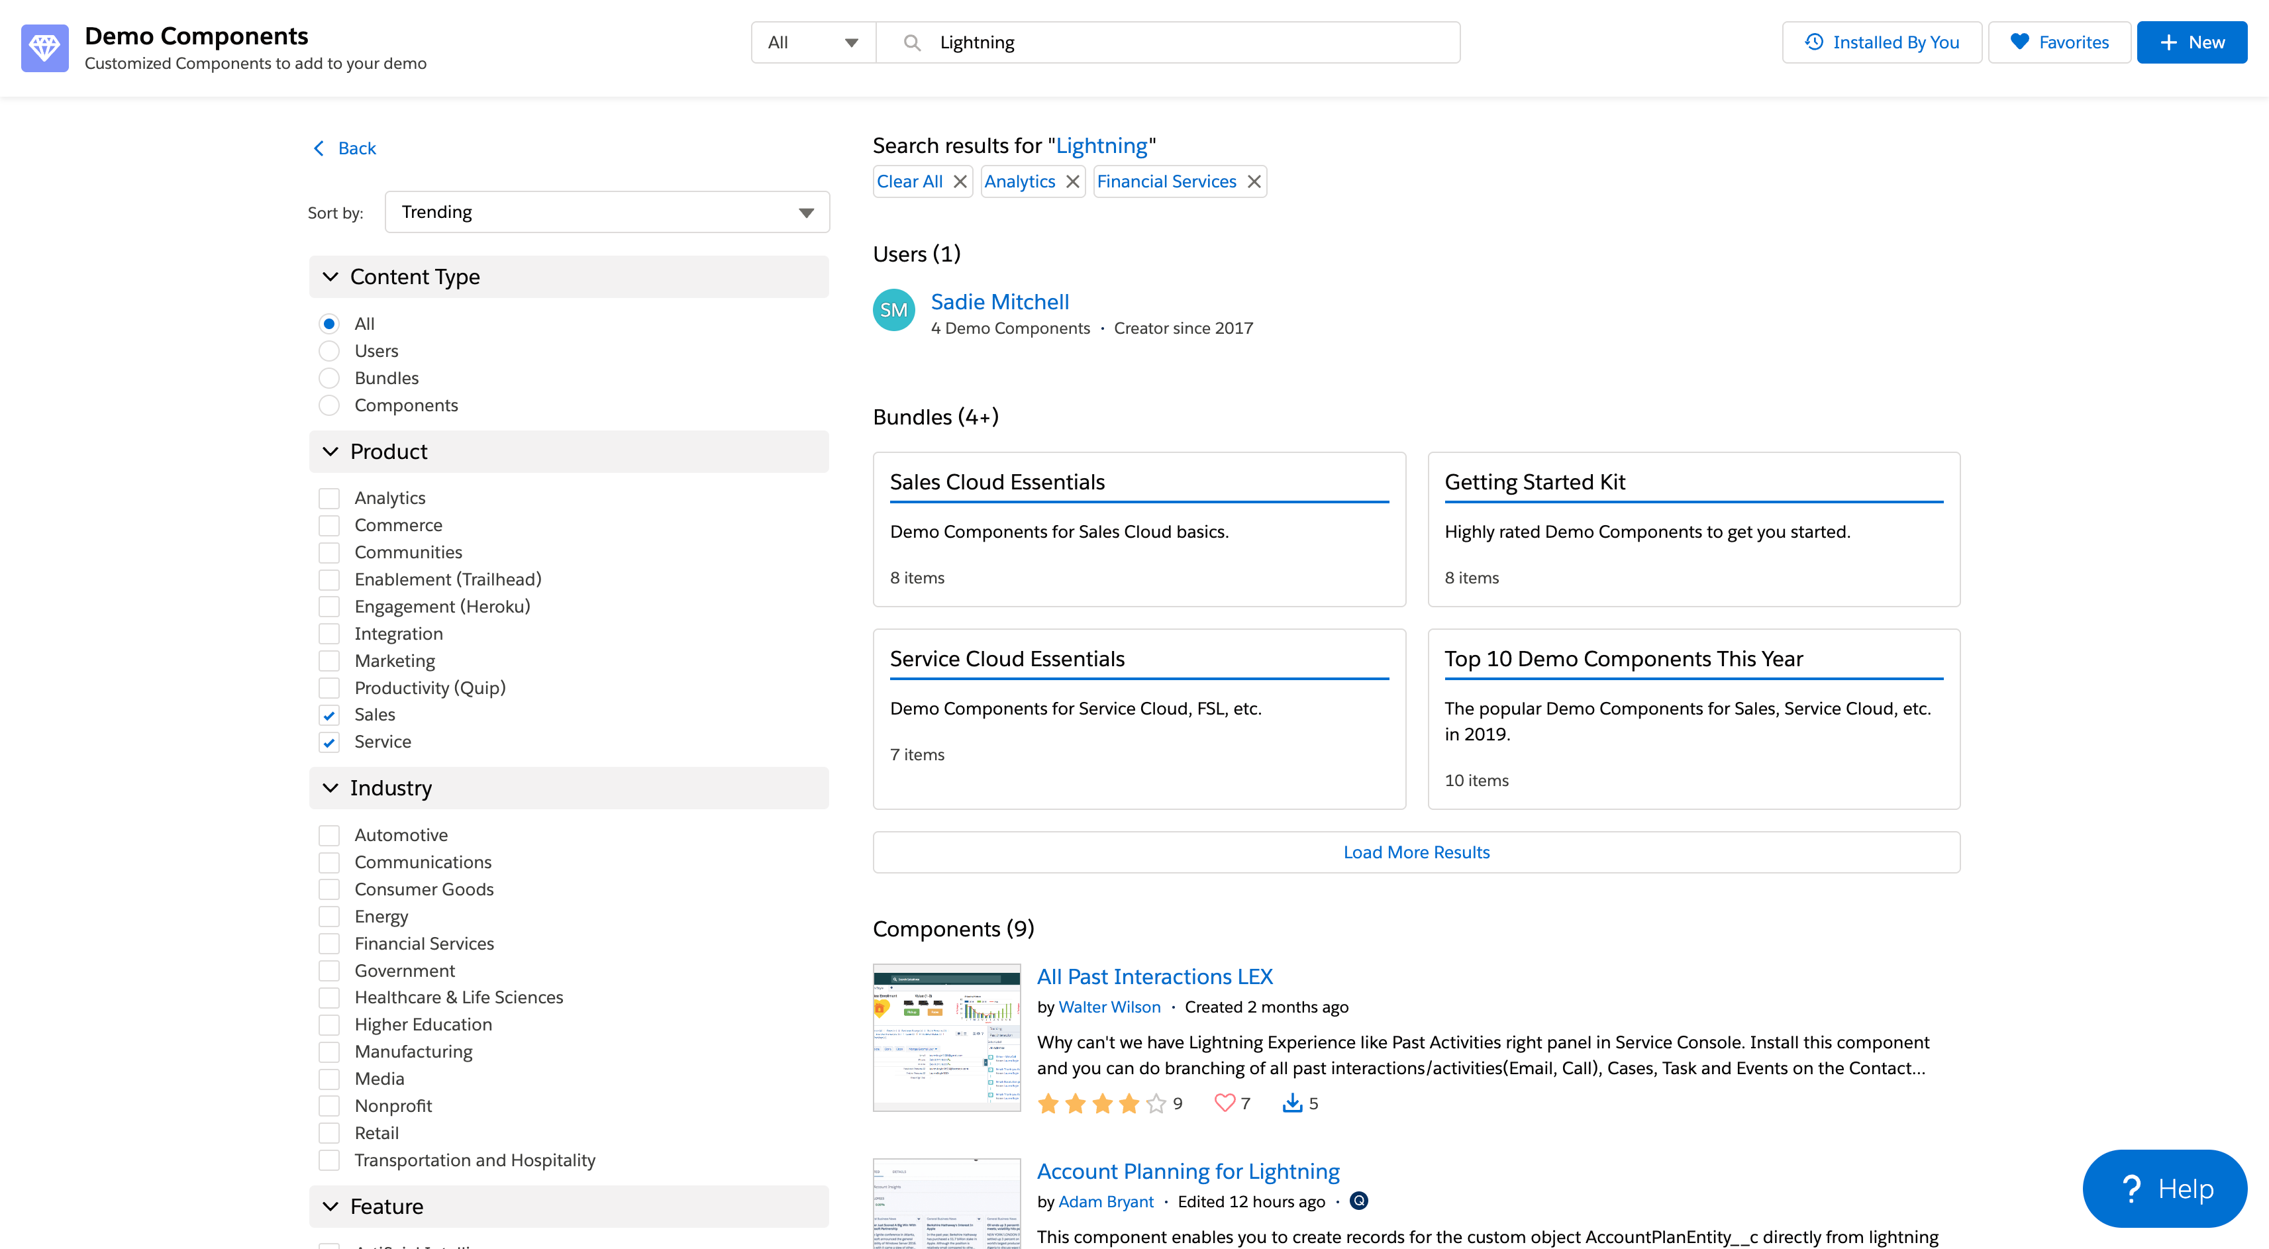Open Top 10 Demo Components This Year bundle
The height and width of the screenshot is (1249, 2269).
tap(1693, 719)
